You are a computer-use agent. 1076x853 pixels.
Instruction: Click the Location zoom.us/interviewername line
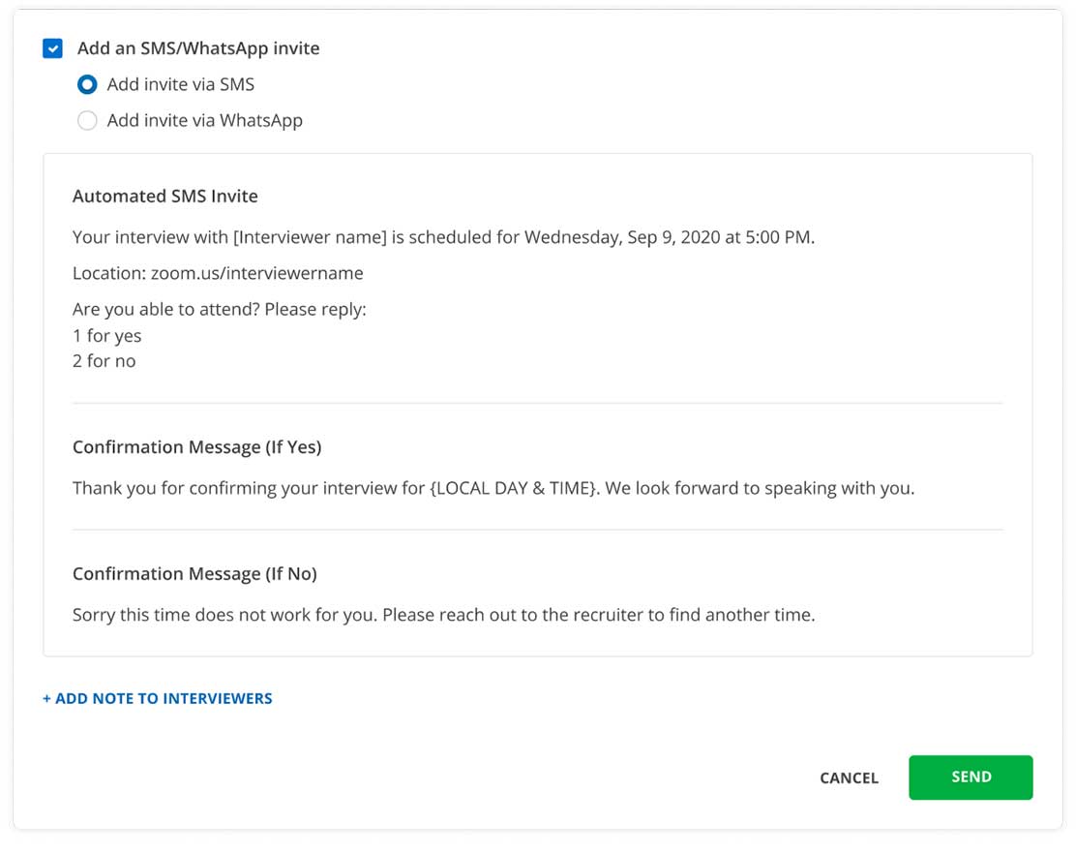pos(218,273)
